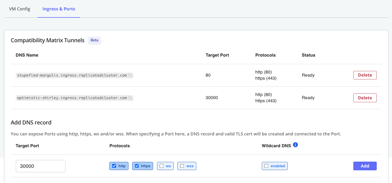
Task: Click the copy icon in the second tunnel row
Action: click(x=130, y=98)
